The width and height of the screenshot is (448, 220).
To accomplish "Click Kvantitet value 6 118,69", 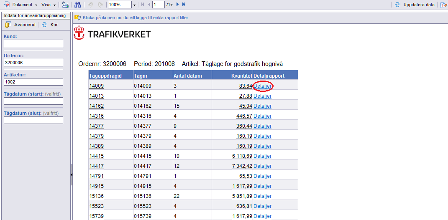I will click(242, 156).
